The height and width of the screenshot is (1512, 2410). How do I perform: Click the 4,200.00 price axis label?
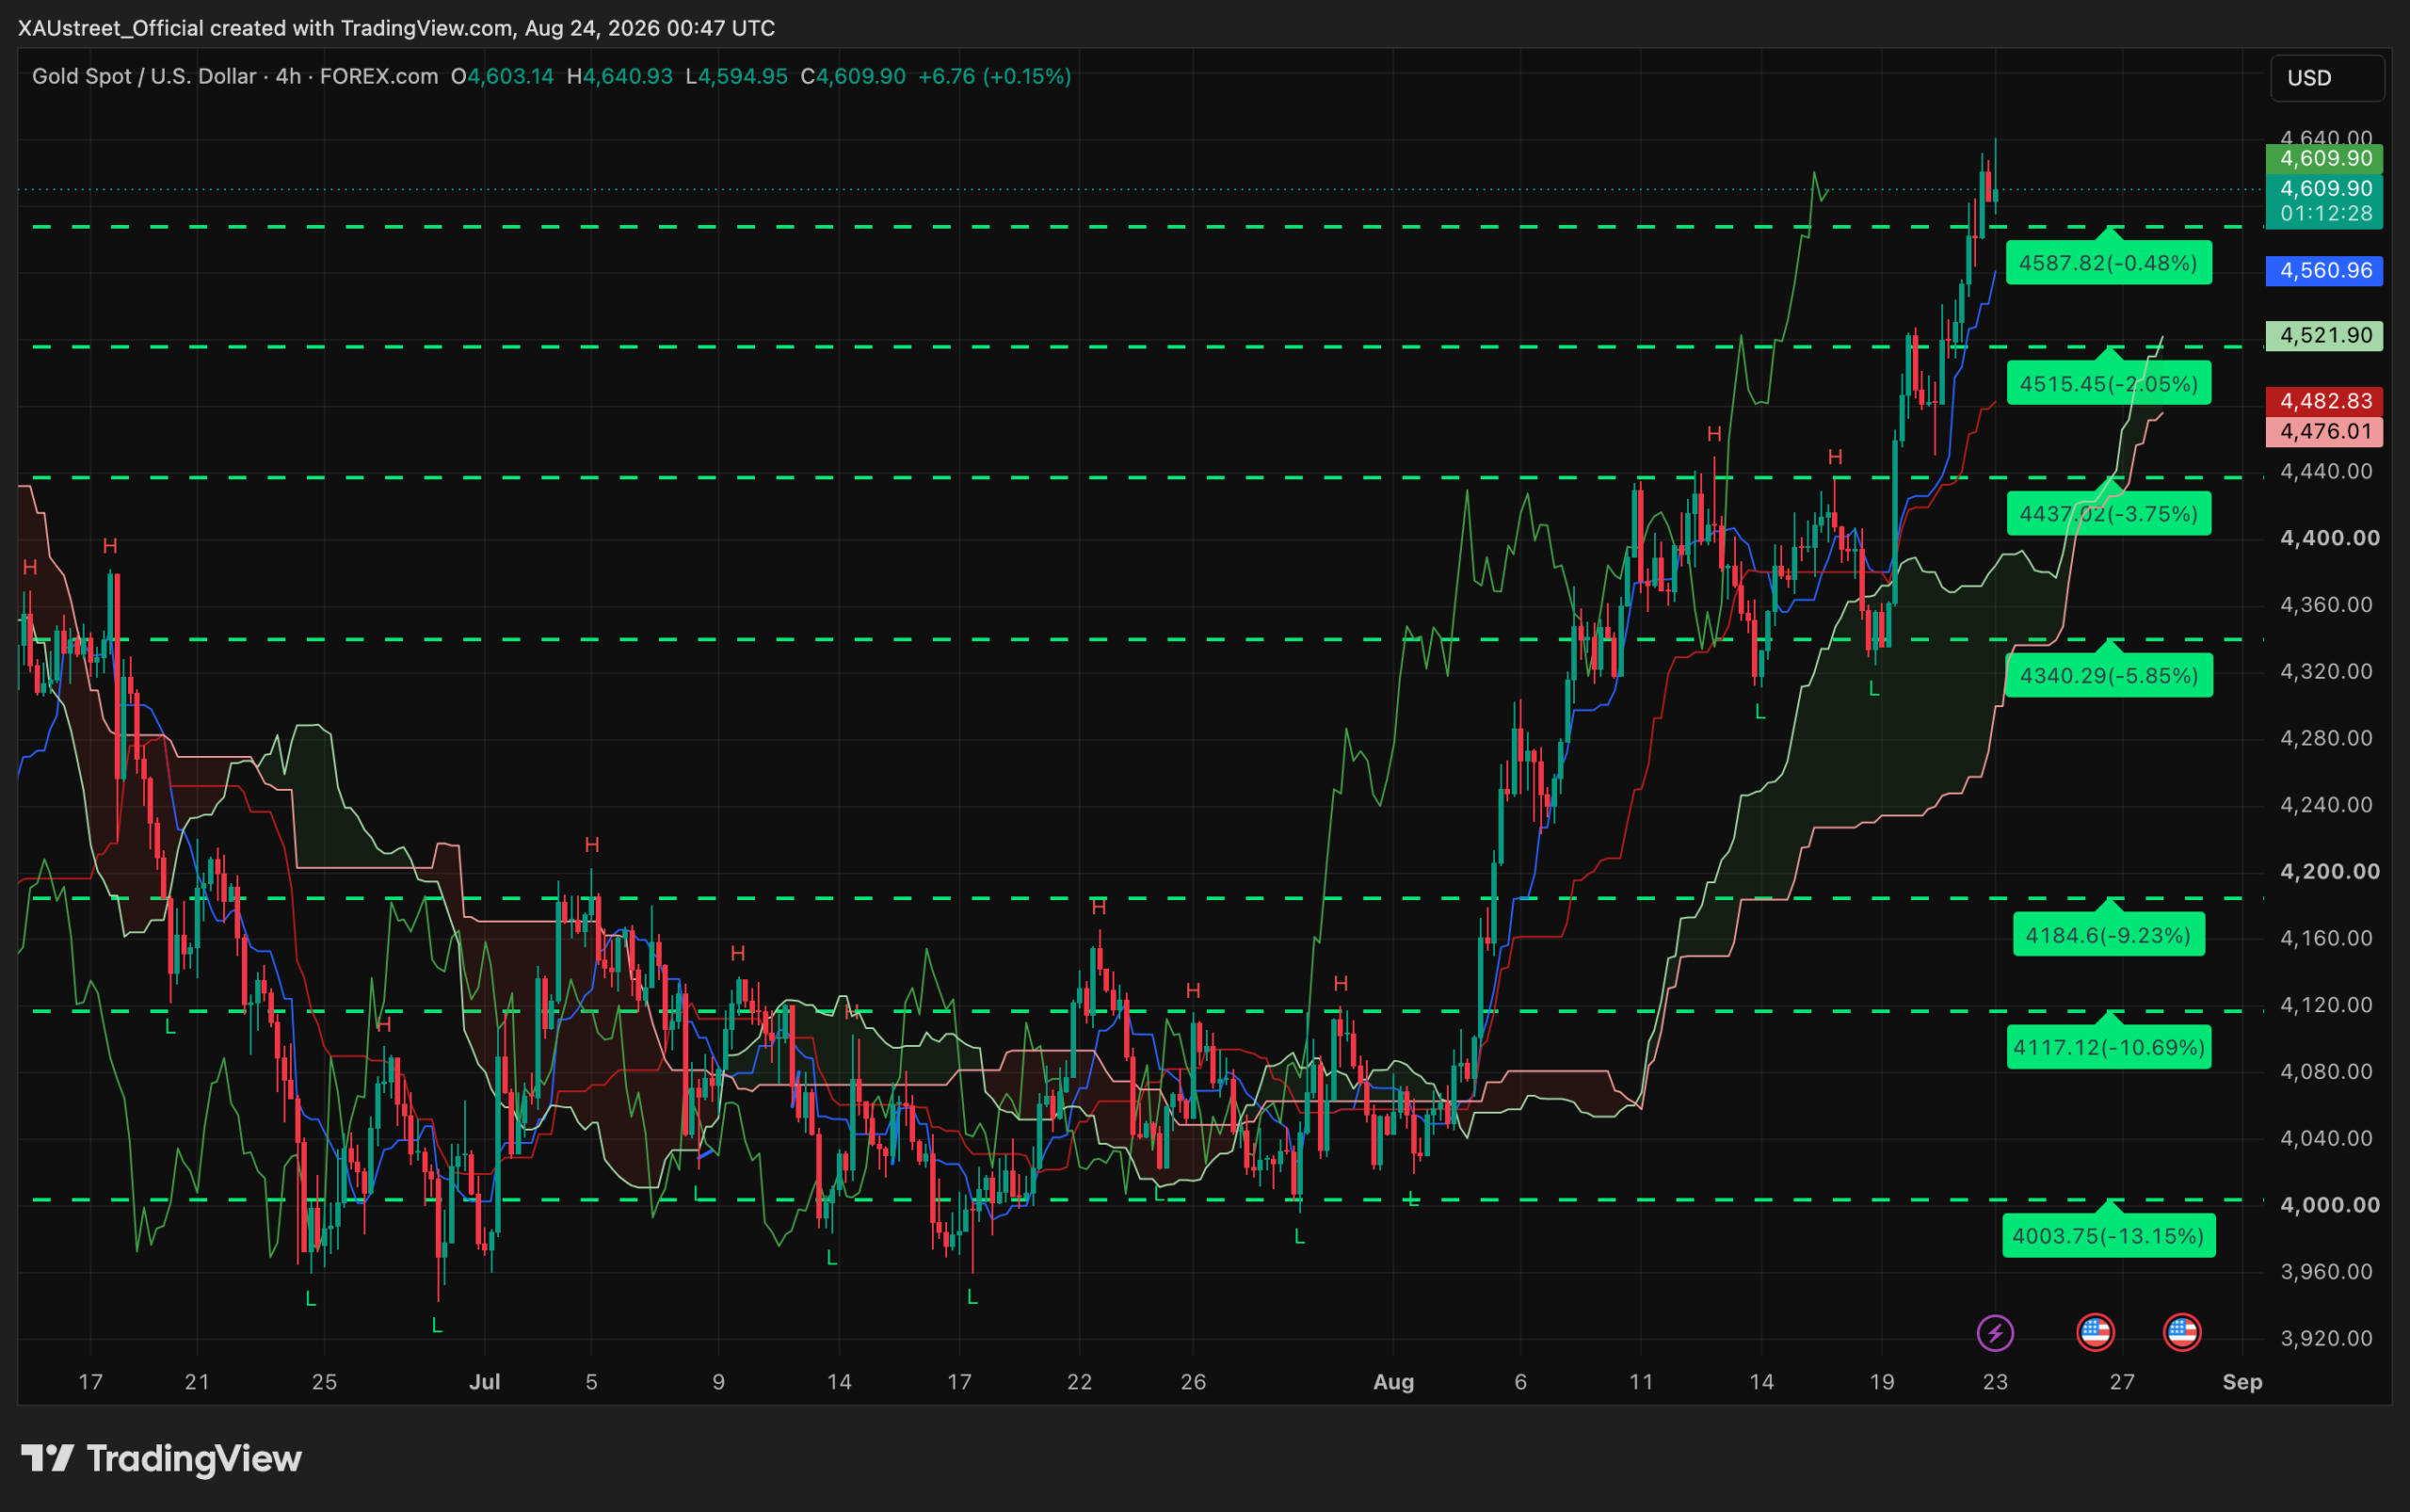(x=2329, y=872)
